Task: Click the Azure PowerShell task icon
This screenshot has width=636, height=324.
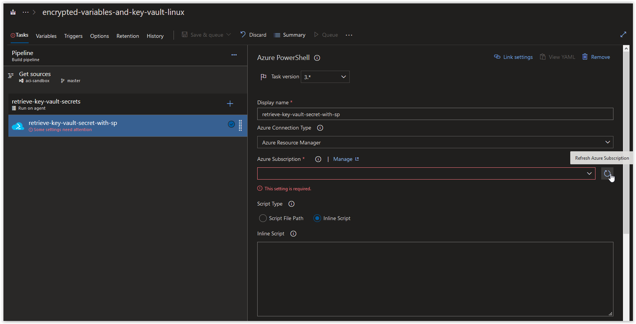Action: coord(18,126)
